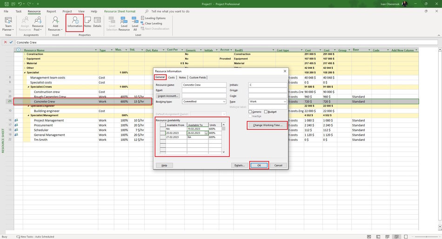Open the File menu
The height and width of the screenshot is (239, 442).
pos(6,11)
